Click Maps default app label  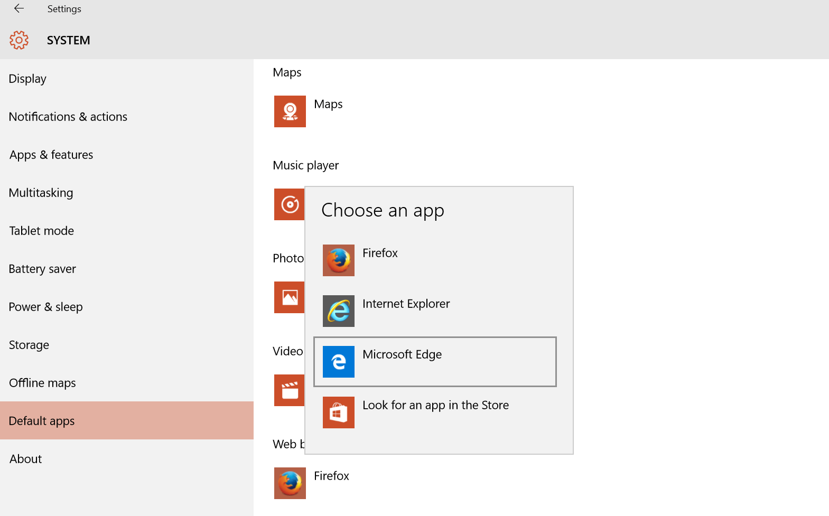[x=328, y=105]
